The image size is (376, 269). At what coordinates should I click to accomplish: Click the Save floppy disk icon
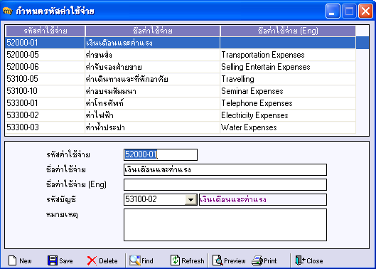(53, 260)
